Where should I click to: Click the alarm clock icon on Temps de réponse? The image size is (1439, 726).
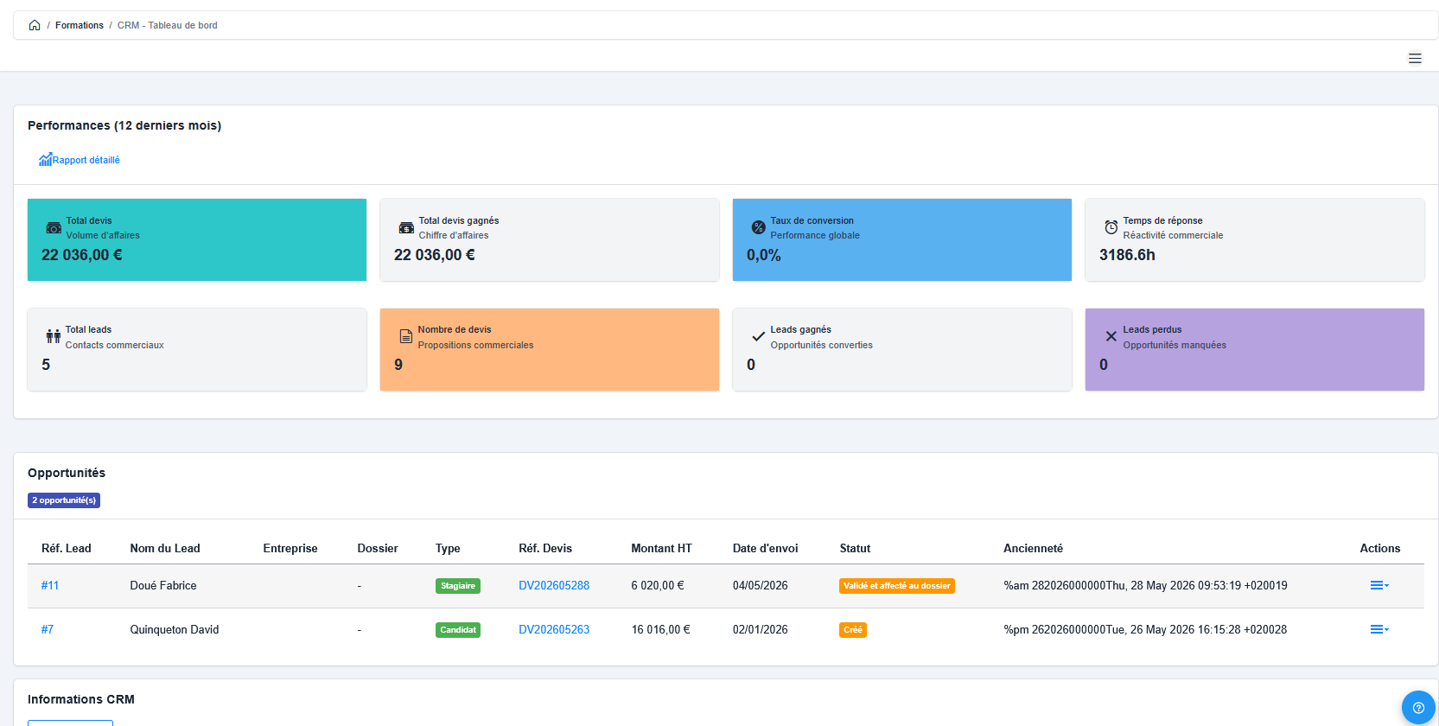coord(1111,227)
